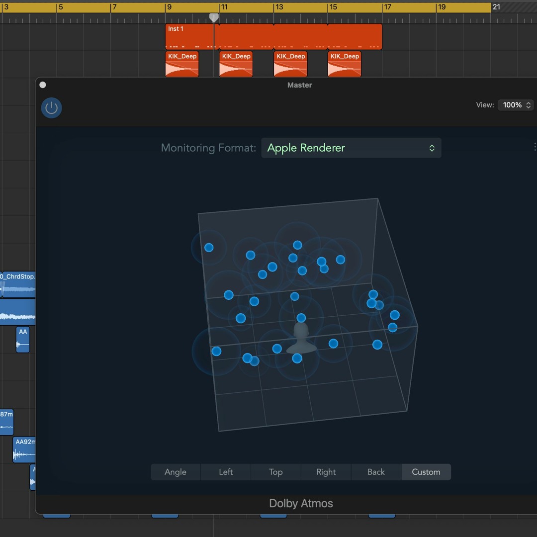Select the isolated blue object in upper-left room corner
Viewport: 537px width, 537px height.
[209, 247]
